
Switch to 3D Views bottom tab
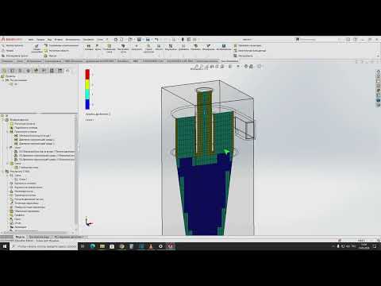40,237
